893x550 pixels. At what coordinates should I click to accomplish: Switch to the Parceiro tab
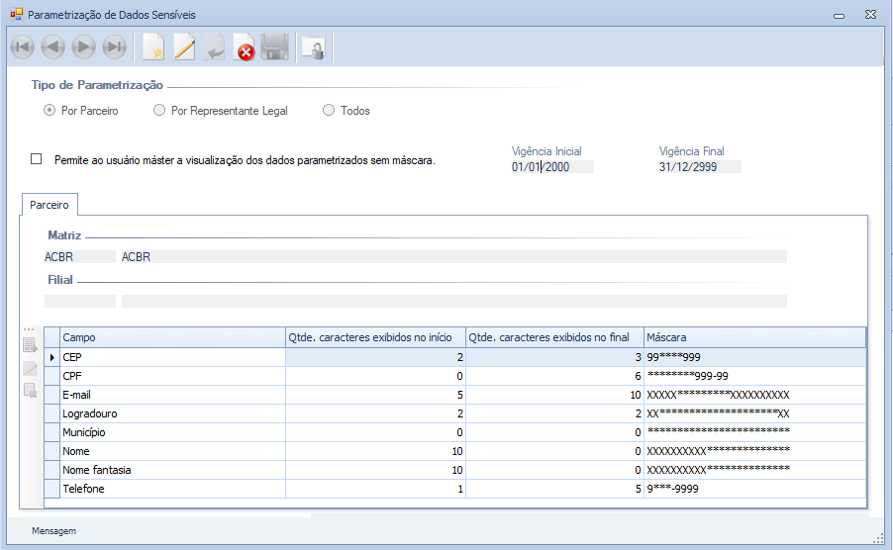point(50,205)
